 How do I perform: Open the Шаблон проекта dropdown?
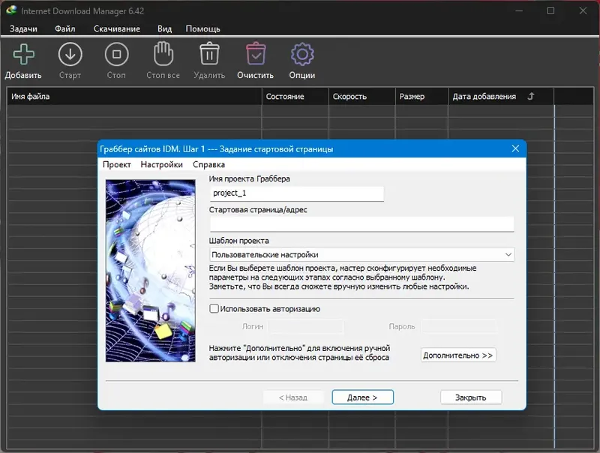coord(508,254)
